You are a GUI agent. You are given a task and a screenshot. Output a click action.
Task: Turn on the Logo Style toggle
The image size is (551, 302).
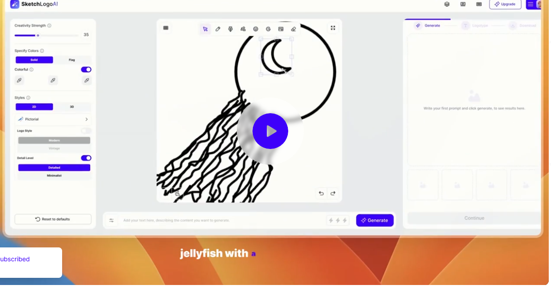85,130
